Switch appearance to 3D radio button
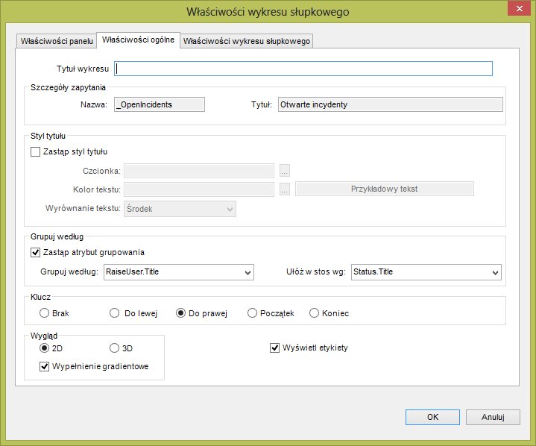This screenshot has width=536, height=446. tap(115, 348)
